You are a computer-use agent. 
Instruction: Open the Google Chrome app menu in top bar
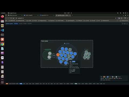[x=12, y=13]
